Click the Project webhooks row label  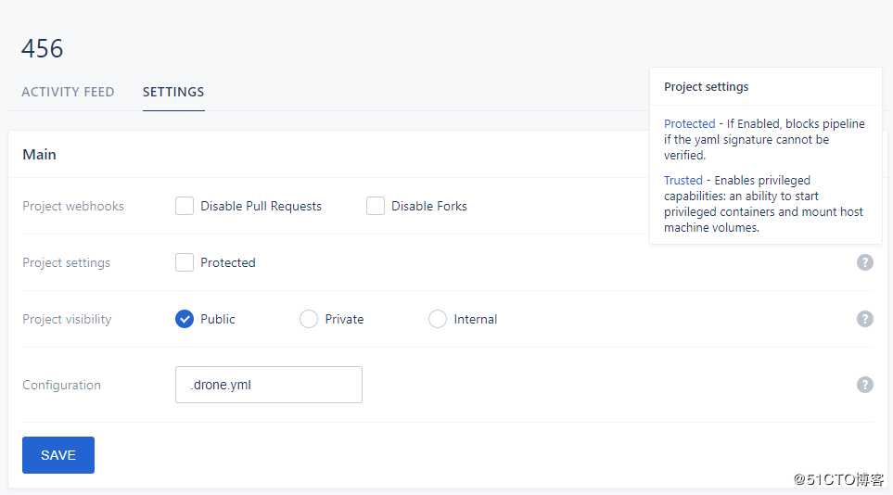coord(73,206)
